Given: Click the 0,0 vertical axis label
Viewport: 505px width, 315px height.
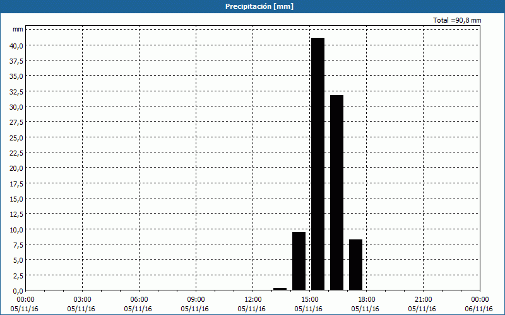Looking at the screenshot, I should tap(18, 290).
